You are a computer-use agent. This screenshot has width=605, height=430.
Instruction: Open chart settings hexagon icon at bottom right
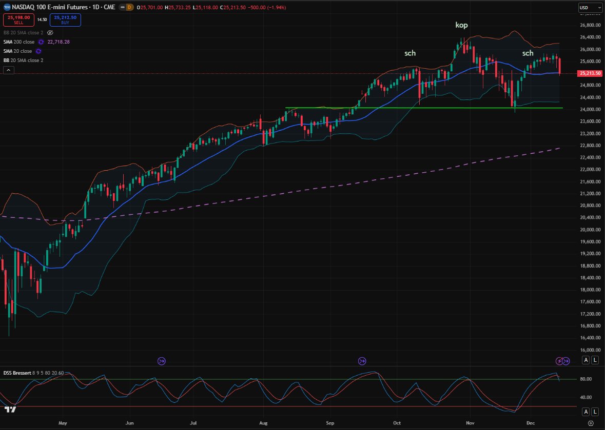590,423
